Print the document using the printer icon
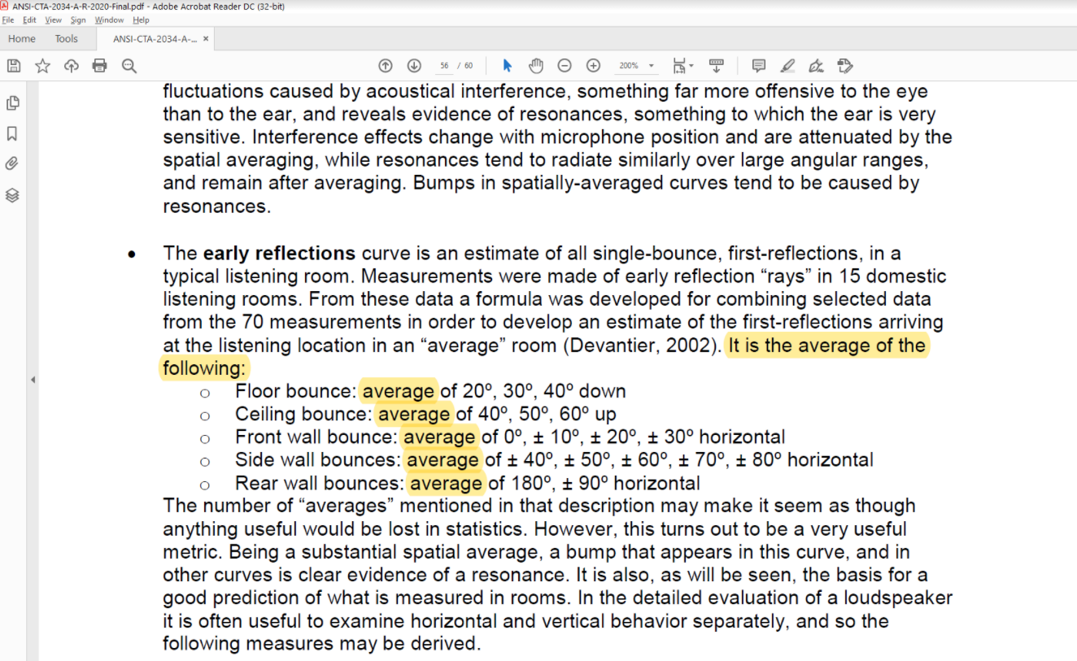 coord(100,66)
